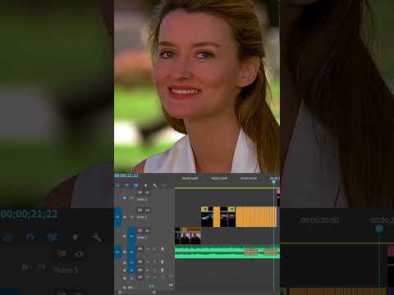Toggle sync lock on A2 audio track
The width and height of the screenshot is (394, 295).
point(140,261)
